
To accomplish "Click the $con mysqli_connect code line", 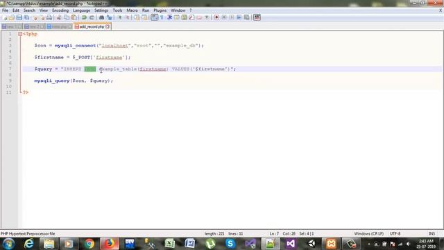I will pyautogui.click(x=119, y=46).
